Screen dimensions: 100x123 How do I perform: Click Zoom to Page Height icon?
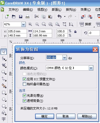coord(71,24)
